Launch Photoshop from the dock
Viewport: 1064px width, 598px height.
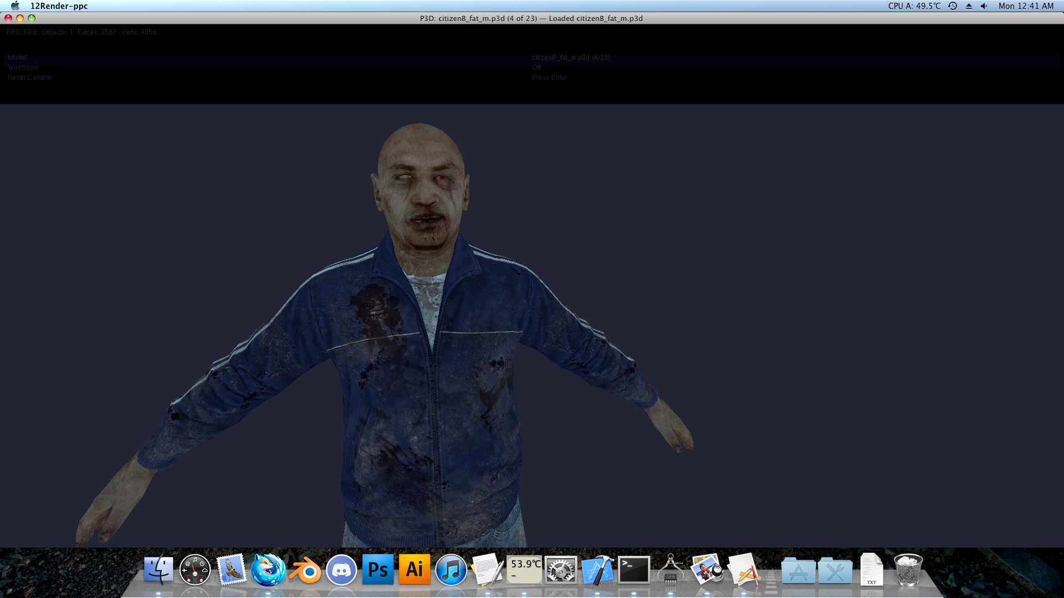[x=378, y=569]
